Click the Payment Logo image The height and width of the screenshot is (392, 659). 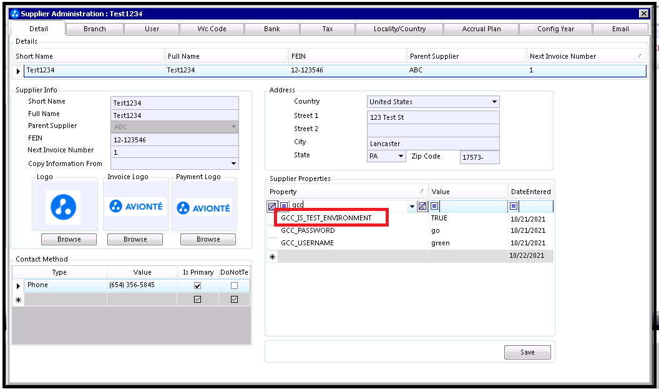point(203,207)
